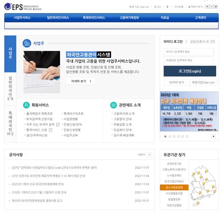This screenshot has width=221, height=214.
Task: Select the fifth banner pagination dot
Action: [183, 136]
